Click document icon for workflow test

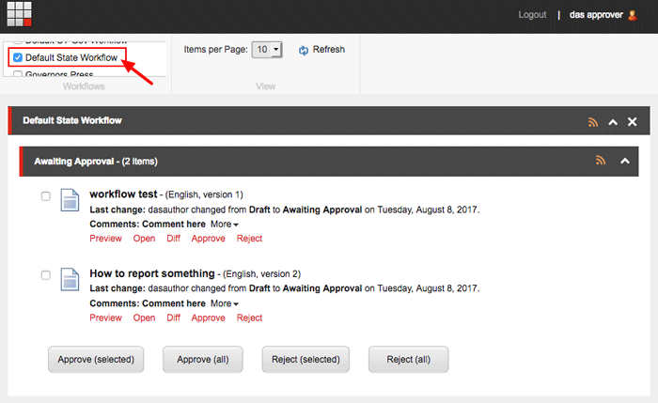(x=70, y=200)
